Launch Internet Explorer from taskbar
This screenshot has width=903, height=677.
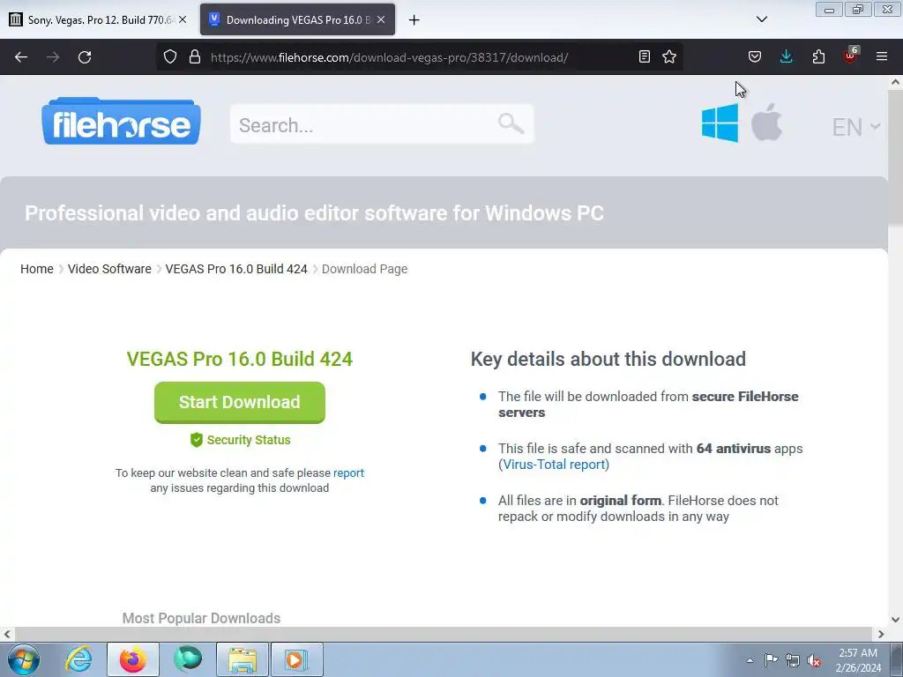click(x=78, y=659)
